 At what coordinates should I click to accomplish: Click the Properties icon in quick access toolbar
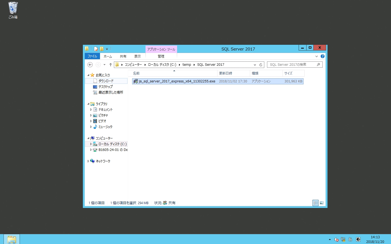(96, 49)
